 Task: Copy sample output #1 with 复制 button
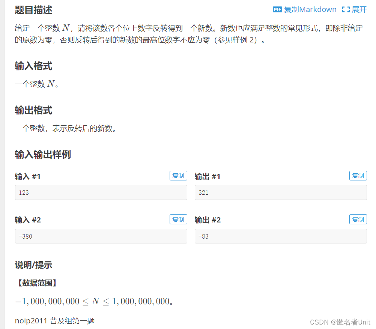click(x=358, y=176)
